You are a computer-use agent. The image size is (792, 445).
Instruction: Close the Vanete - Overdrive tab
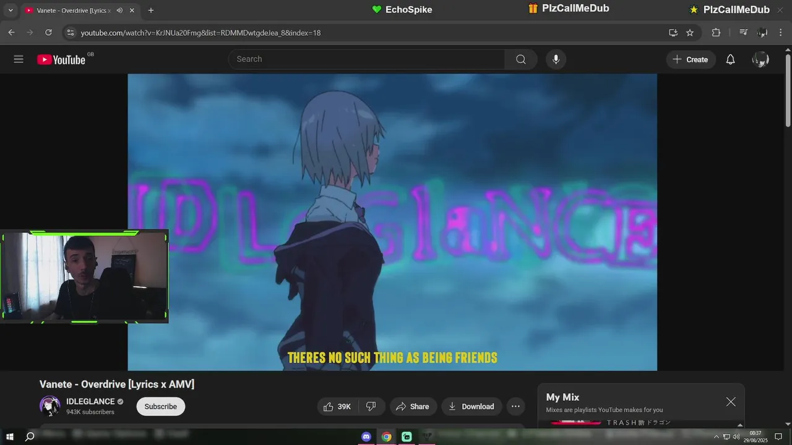click(132, 11)
